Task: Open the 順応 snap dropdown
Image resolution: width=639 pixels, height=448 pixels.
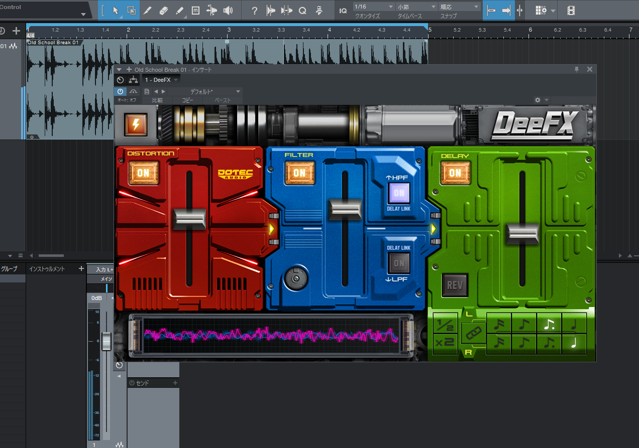Action: pos(460,7)
